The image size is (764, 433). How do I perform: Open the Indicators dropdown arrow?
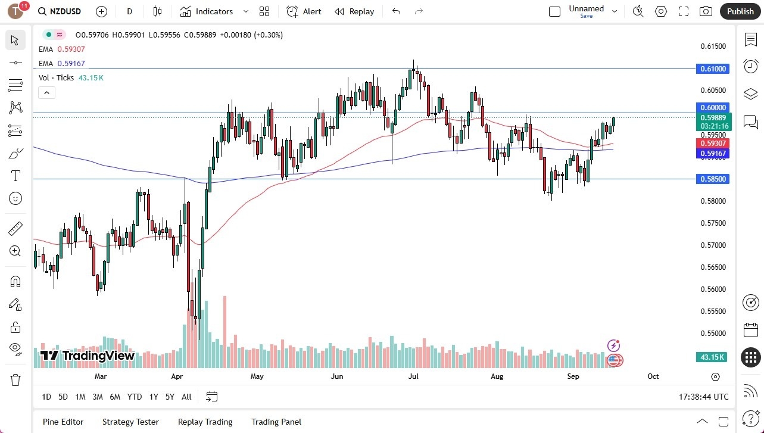click(245, 11)
